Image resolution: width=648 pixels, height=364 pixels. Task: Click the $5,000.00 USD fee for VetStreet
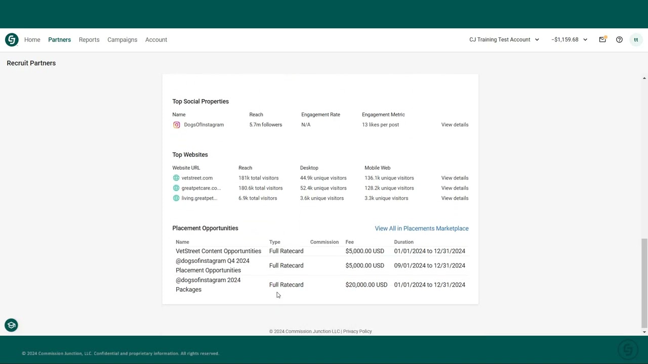point(365,251)
